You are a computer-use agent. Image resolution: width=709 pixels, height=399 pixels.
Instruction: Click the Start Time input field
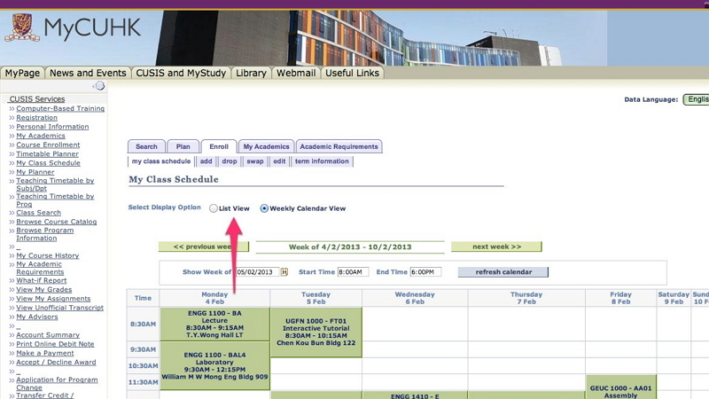353,272
